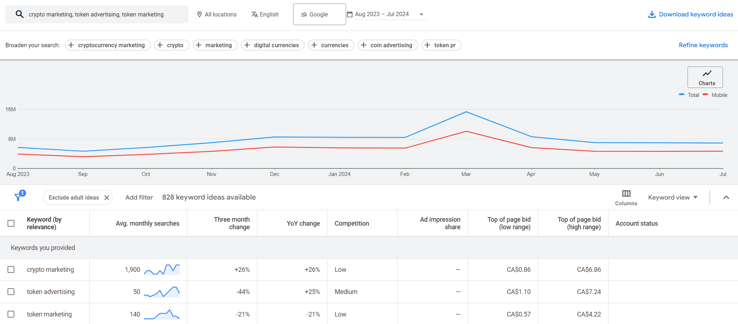Open the Keyword view dropdown
738x324 pixels.
[673, 197]
